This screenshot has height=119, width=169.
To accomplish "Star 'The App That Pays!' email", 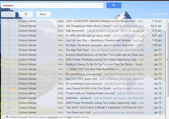I will click(x=9, y=50).
